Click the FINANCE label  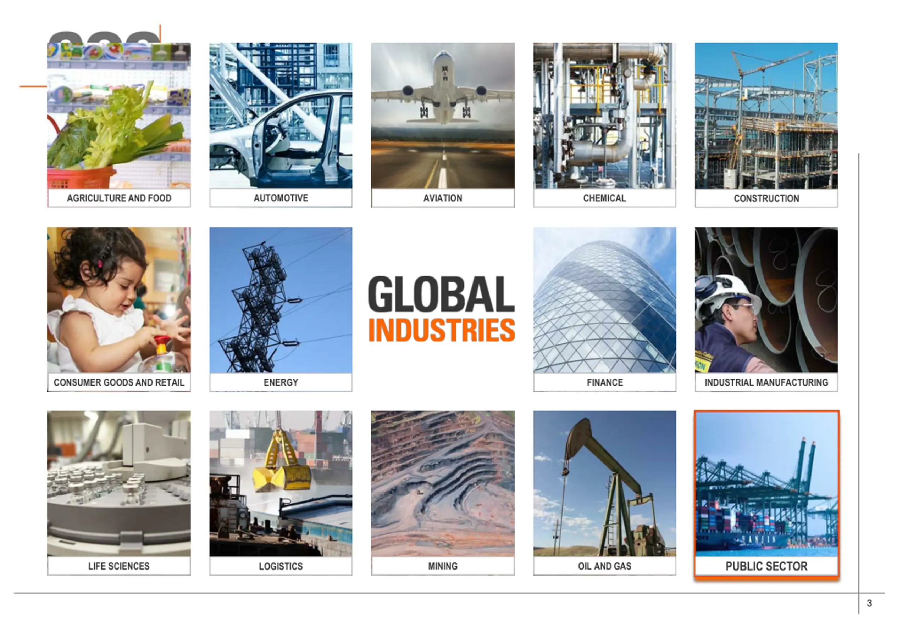point(605,382)
